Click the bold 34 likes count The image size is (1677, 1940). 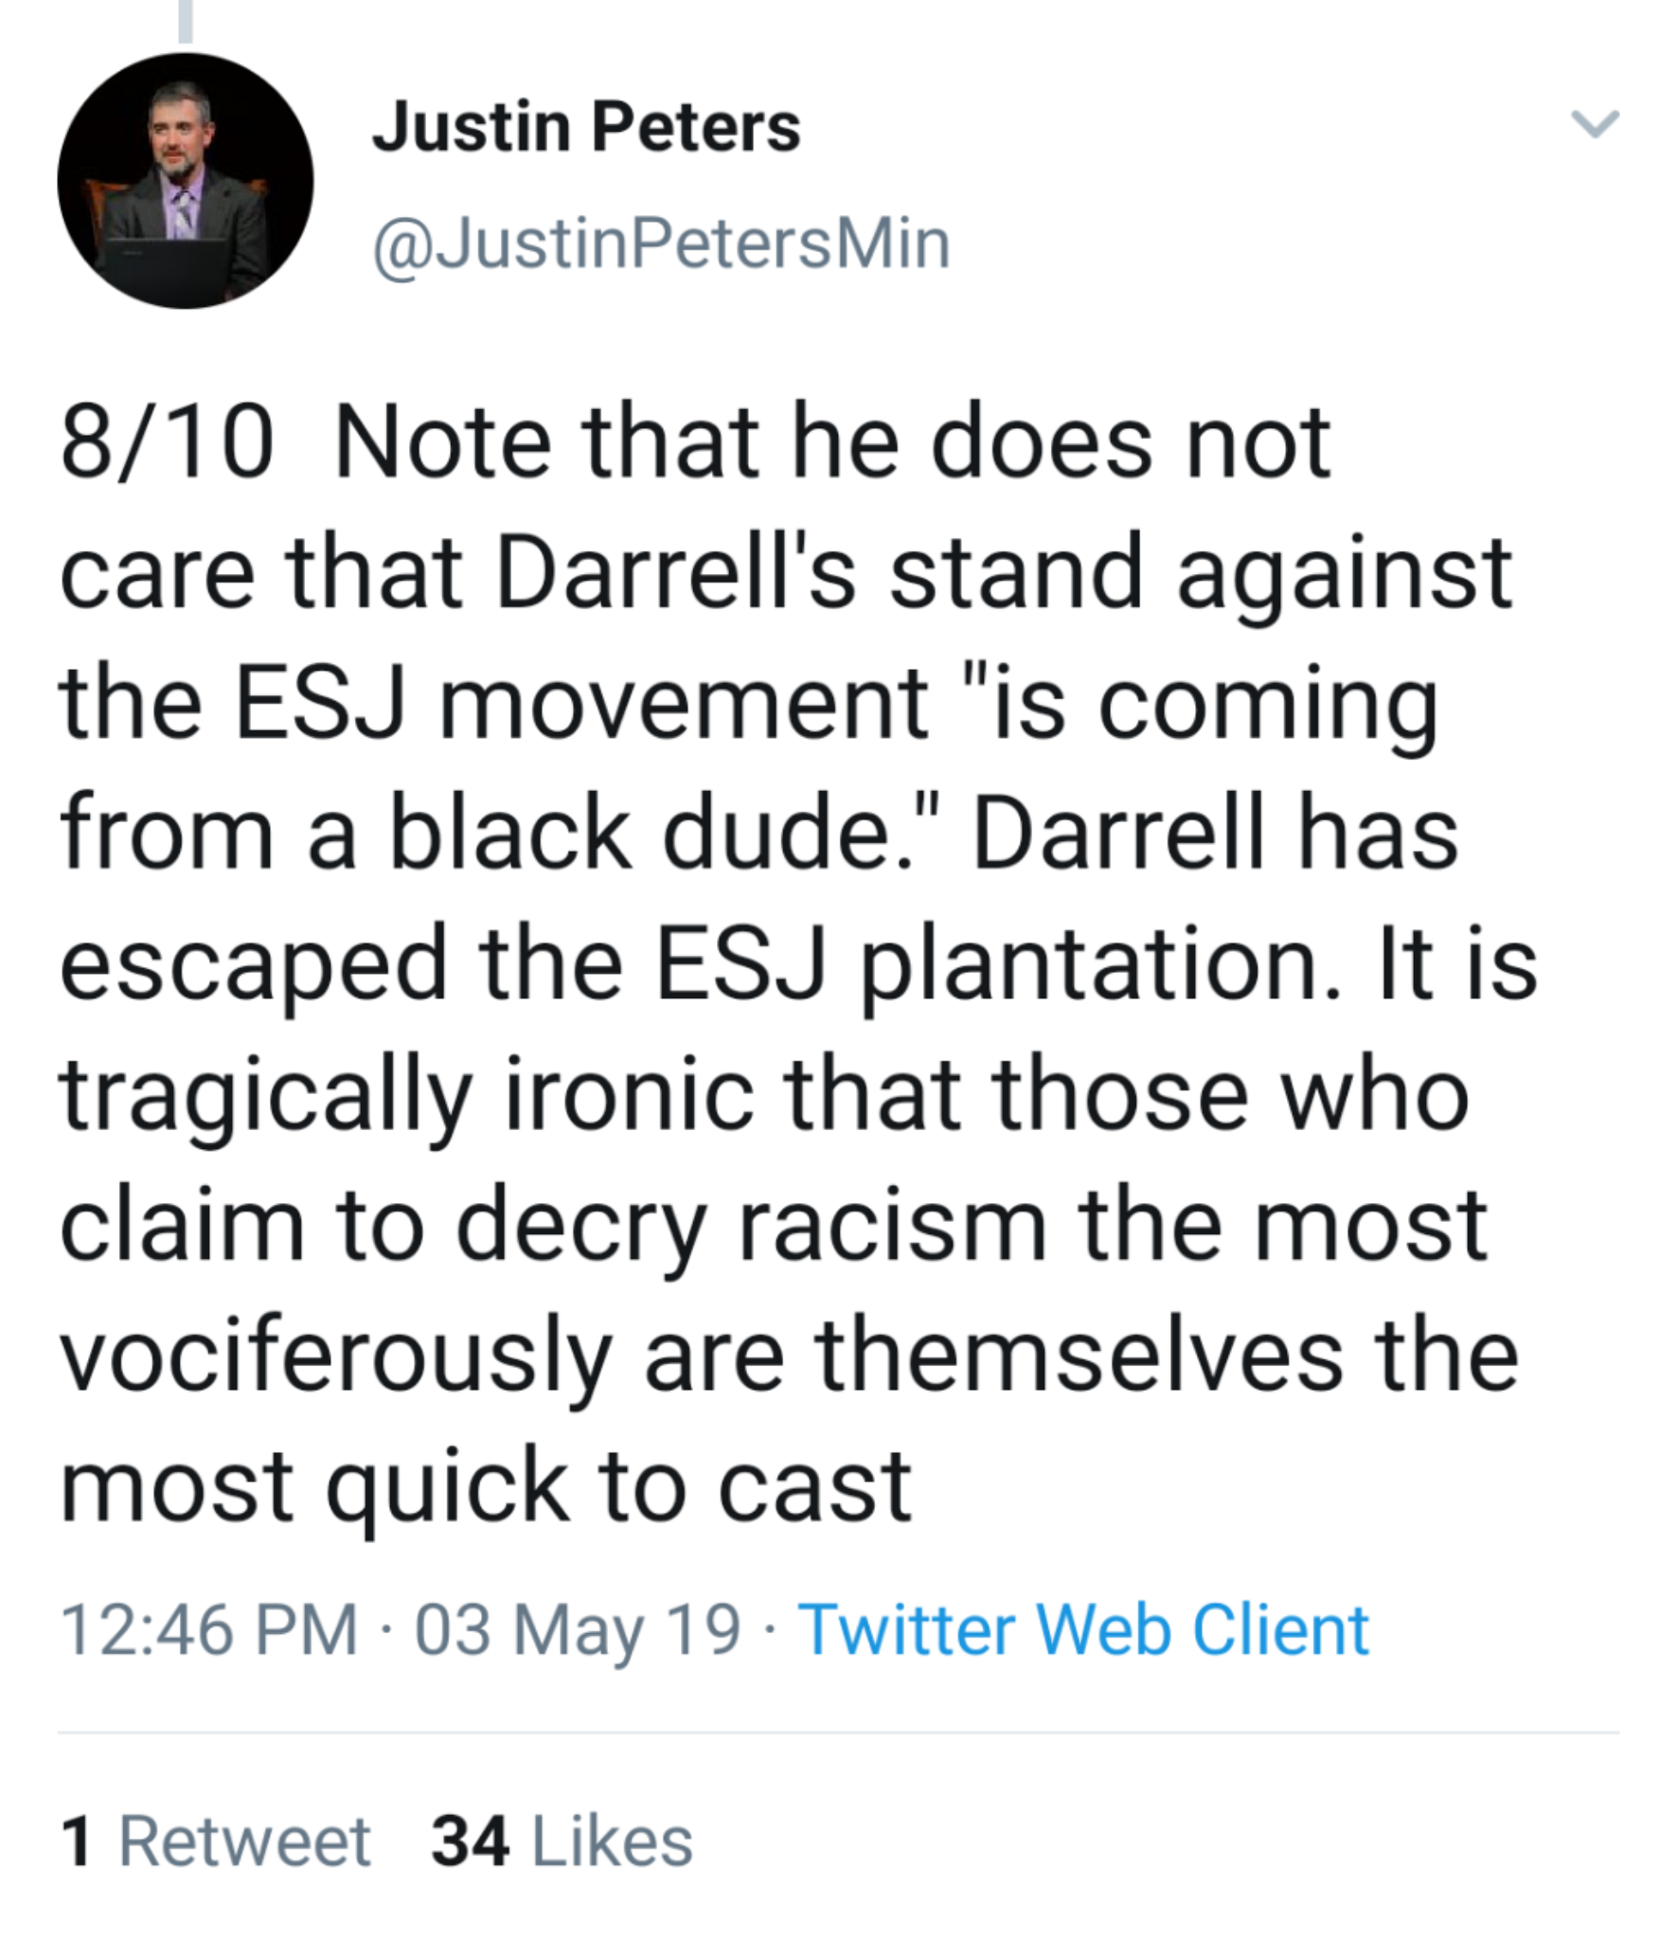point(471,1841)
